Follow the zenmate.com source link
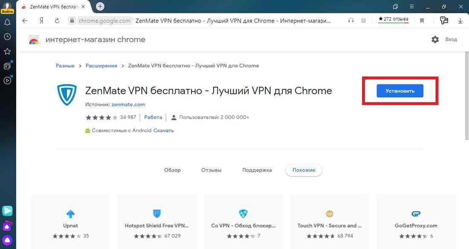The image size is (469, 249). coord(128,104)
